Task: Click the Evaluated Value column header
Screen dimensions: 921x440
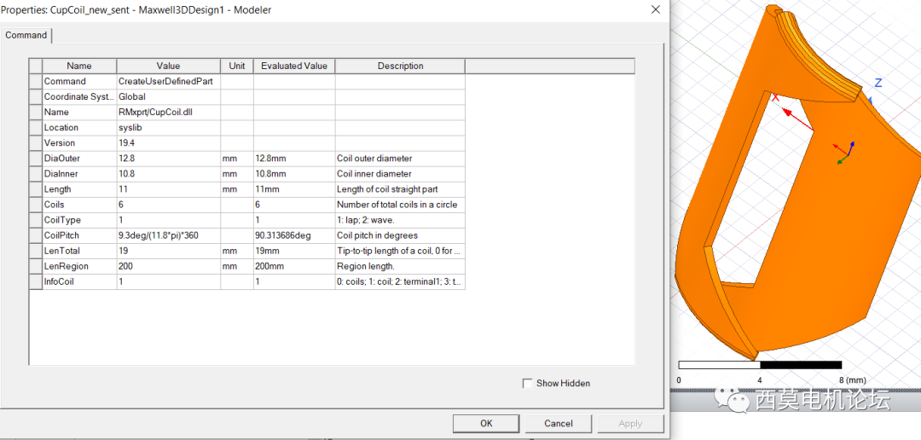Action: [x=294, y=66]
